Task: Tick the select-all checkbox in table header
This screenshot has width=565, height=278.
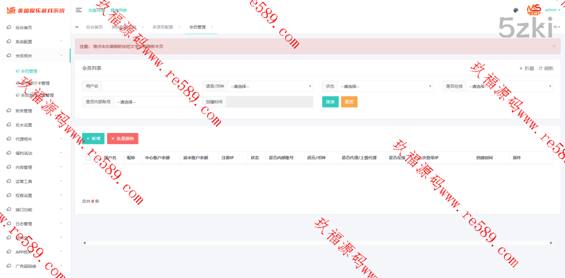Action: (x=88, y=157)
